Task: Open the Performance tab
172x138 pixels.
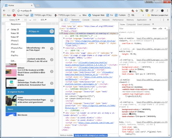Action: (x=118, y=20)
